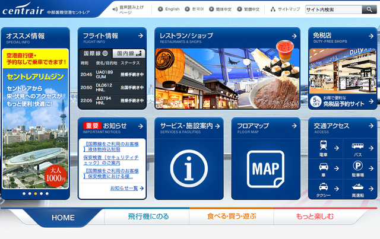380x239 pixels.
Task: Switch to 国内線 flight tab
Action: 129,53
